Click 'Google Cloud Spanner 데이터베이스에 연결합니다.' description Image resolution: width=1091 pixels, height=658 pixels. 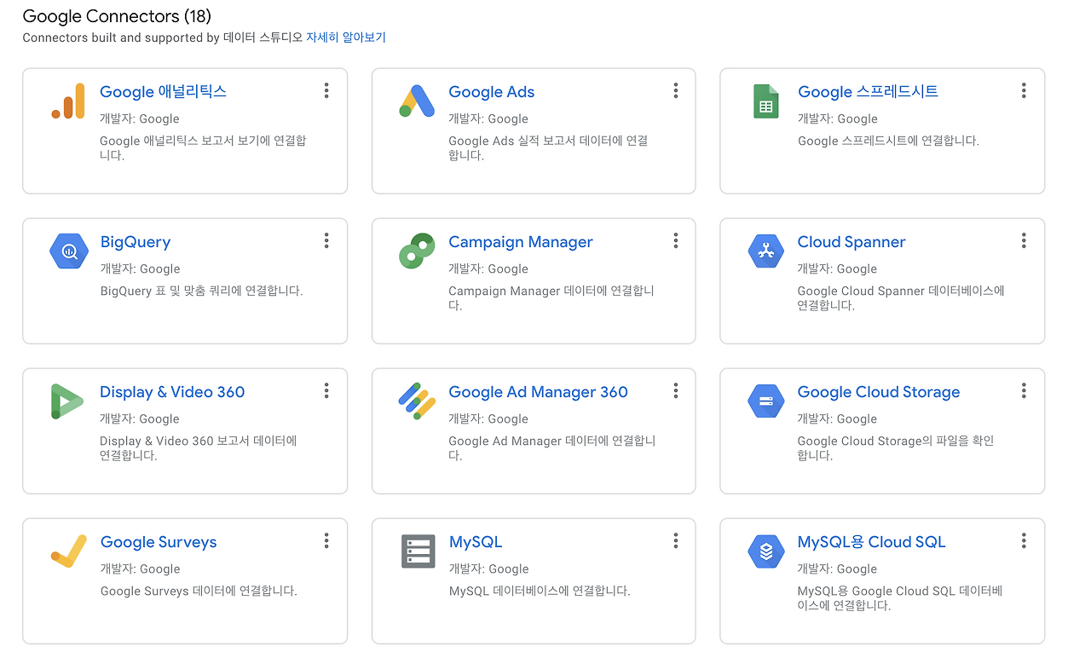(901, 298)
